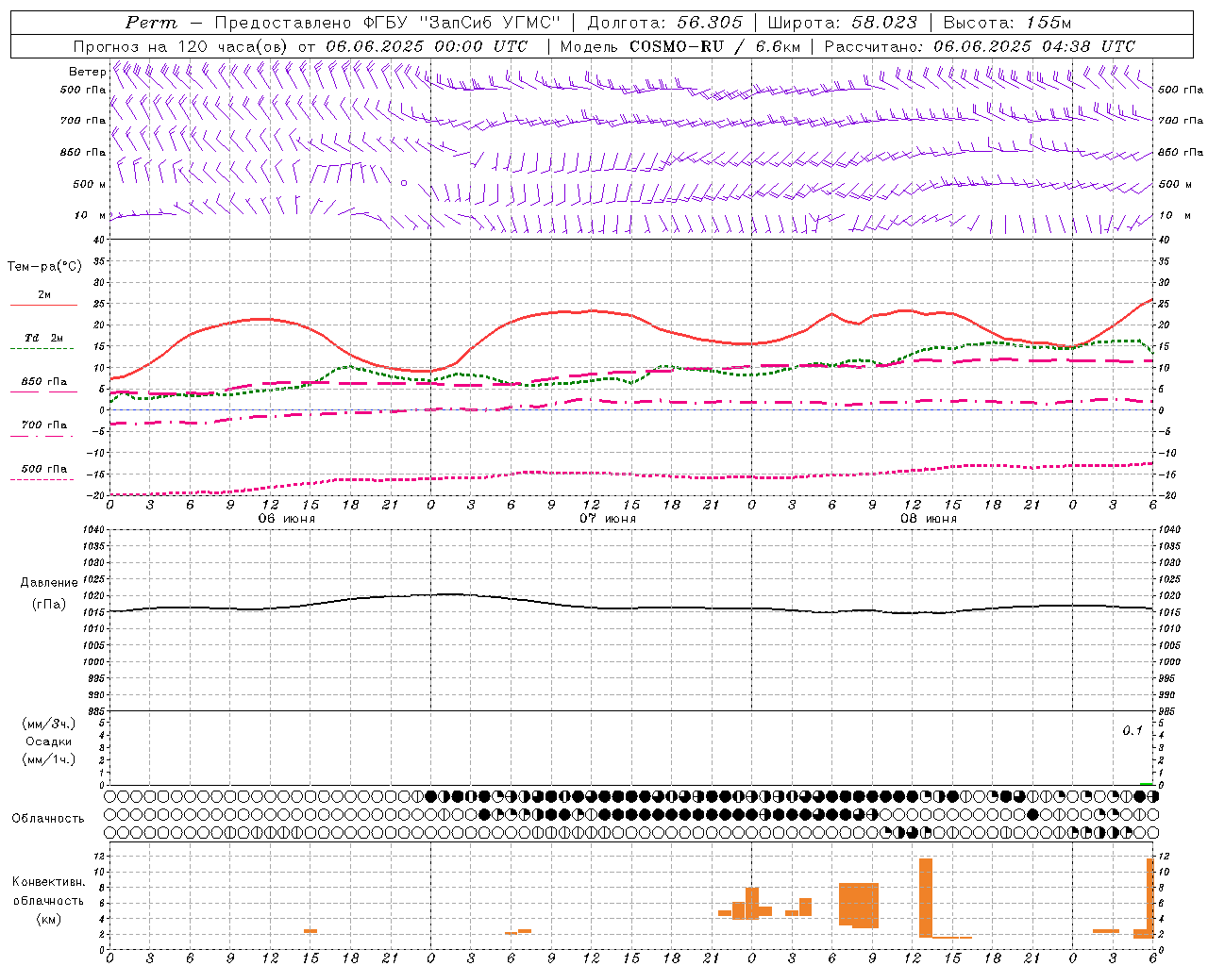Click the "Ветер" wind panel label
1208x966 pixels.
87,72
